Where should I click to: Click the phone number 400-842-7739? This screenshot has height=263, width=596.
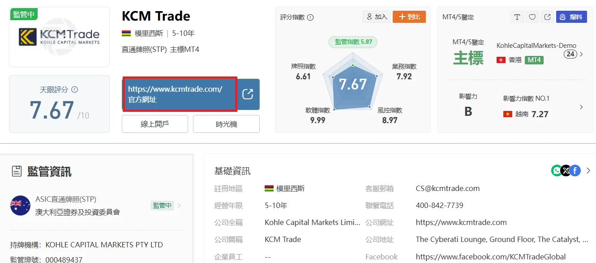(440, 206)
